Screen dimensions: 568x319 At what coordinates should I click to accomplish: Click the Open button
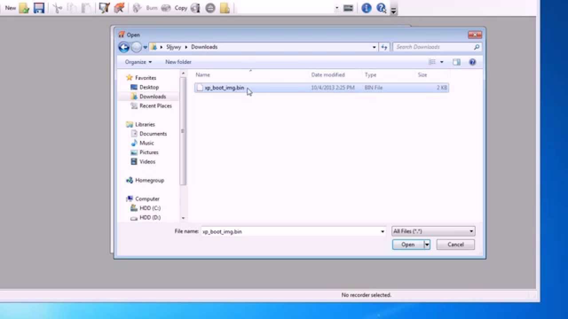[407, 244]
